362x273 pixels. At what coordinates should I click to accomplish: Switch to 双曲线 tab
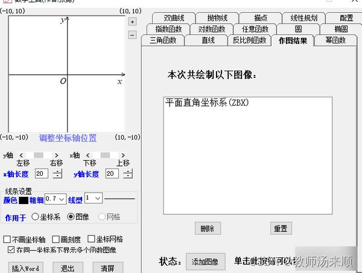(174, 18)
